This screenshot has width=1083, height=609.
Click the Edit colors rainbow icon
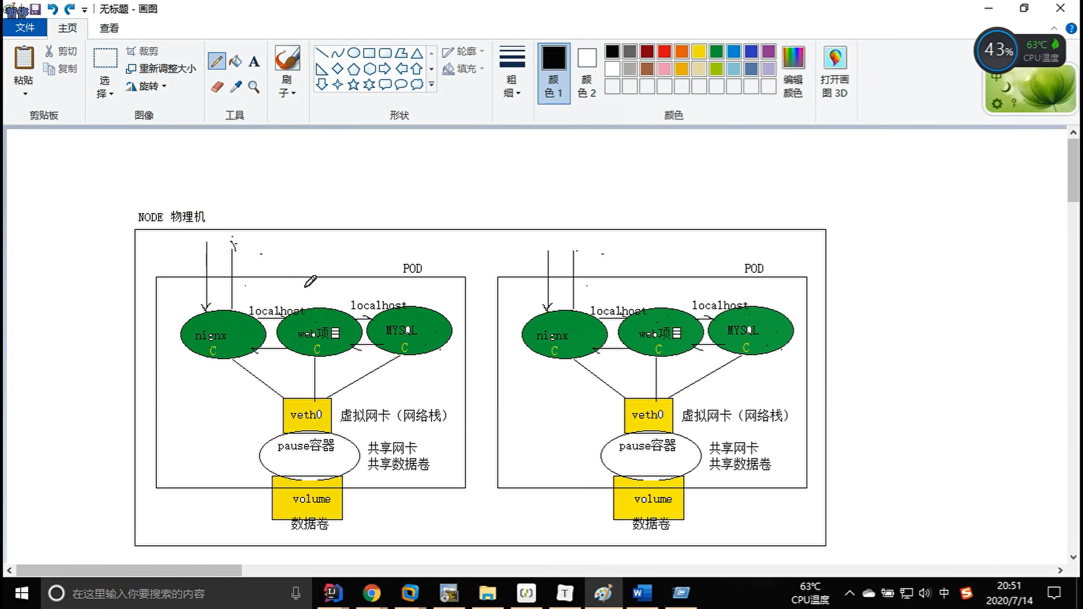pos(793,58)
